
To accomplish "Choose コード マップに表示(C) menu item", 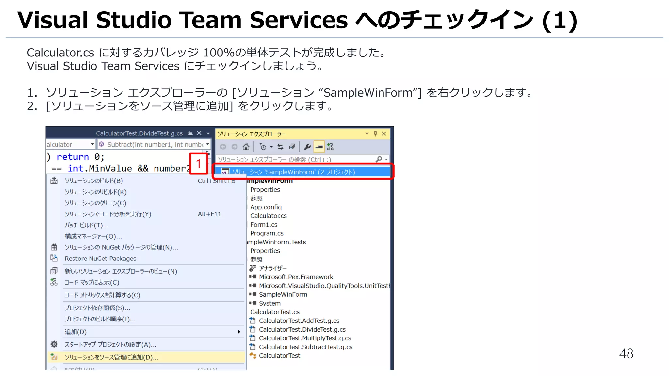I will [x=146, y=282].
